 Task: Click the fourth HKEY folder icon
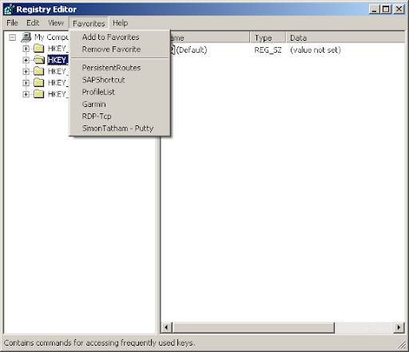point(39,83)
